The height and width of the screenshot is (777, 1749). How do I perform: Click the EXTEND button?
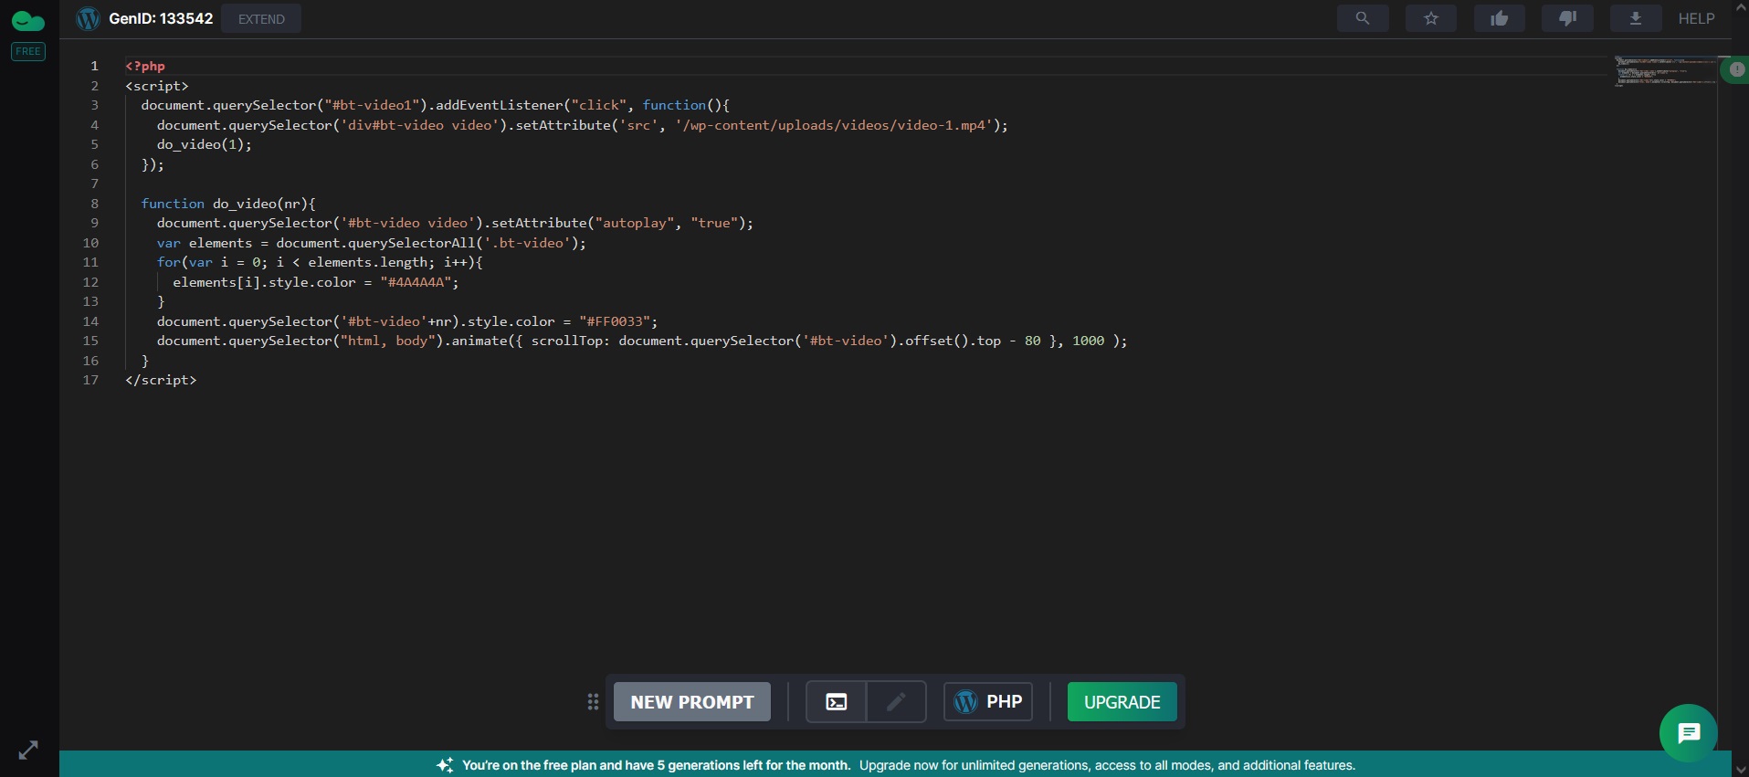click(x=261, y=19)
